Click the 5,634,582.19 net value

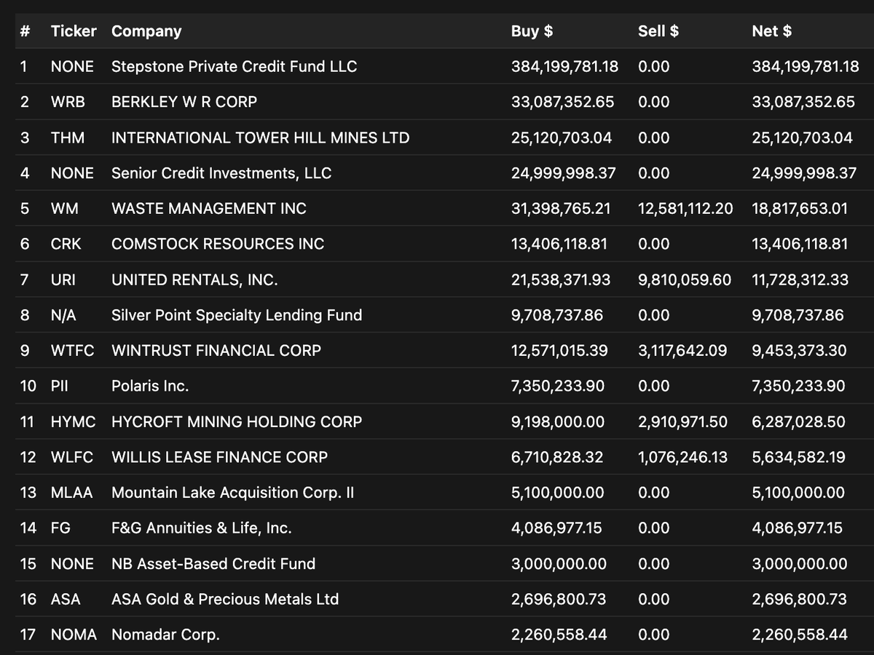tap(799, 457)
